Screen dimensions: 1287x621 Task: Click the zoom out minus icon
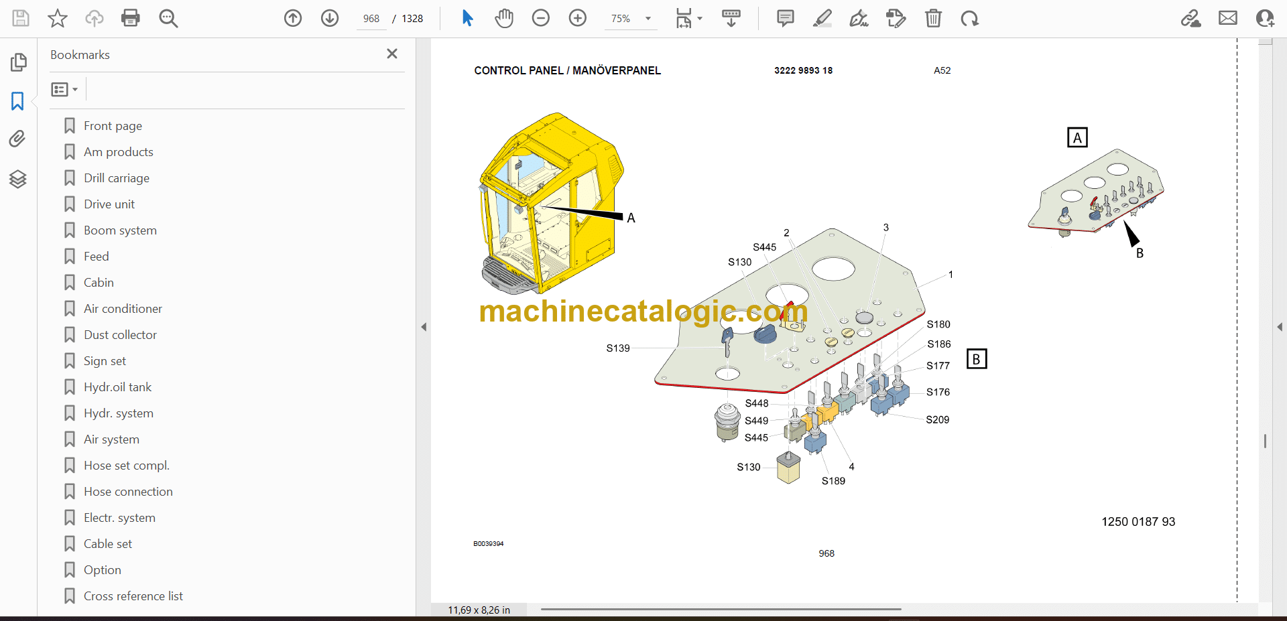[541, 18]
